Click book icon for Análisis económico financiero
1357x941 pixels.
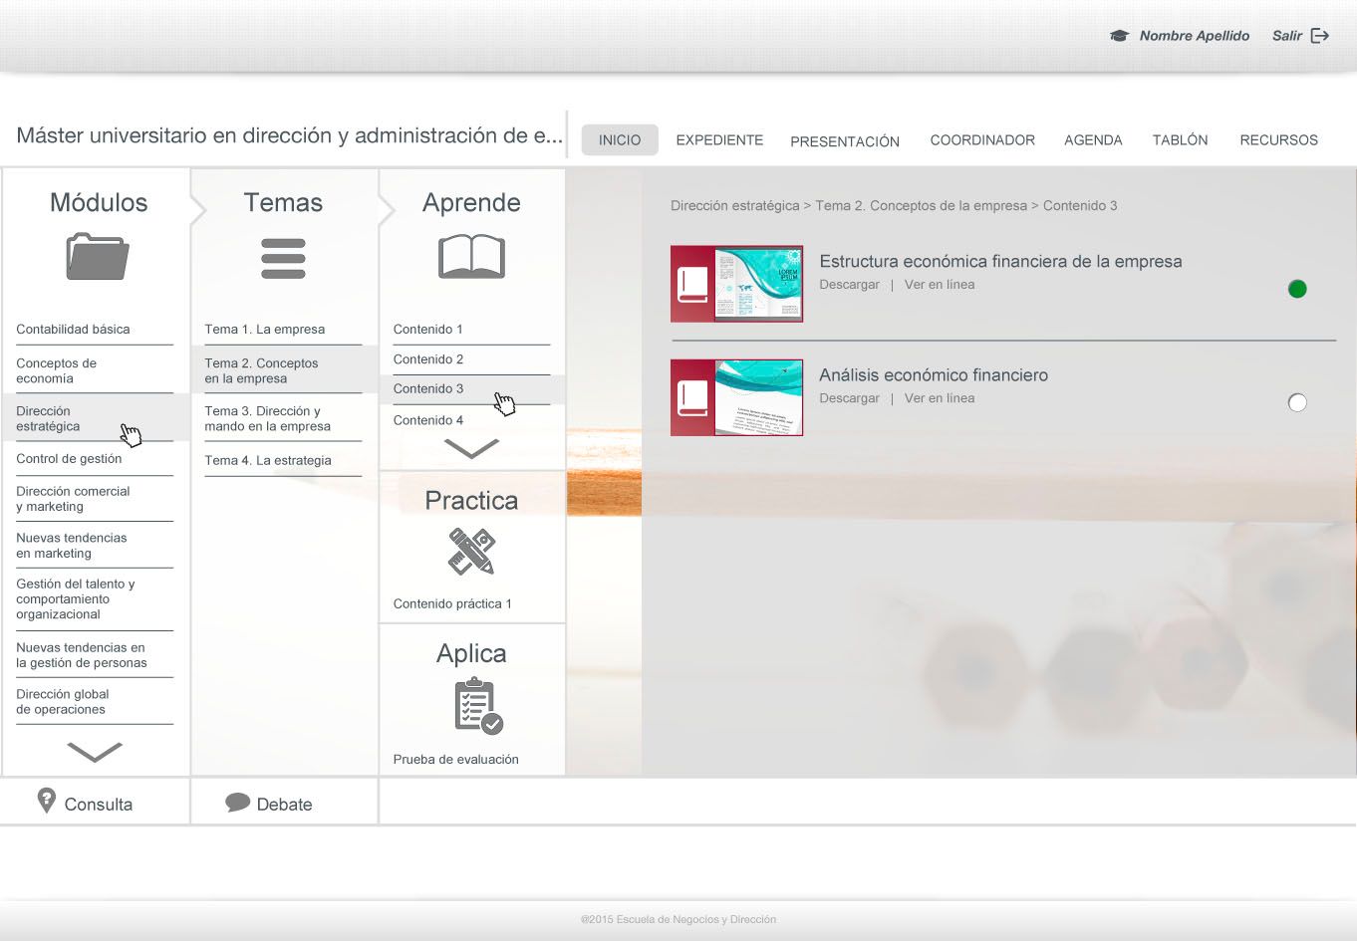tap(693, 397)
